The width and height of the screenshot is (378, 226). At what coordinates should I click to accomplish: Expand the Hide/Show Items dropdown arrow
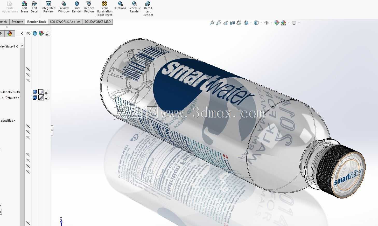click(x=271, y=23)
